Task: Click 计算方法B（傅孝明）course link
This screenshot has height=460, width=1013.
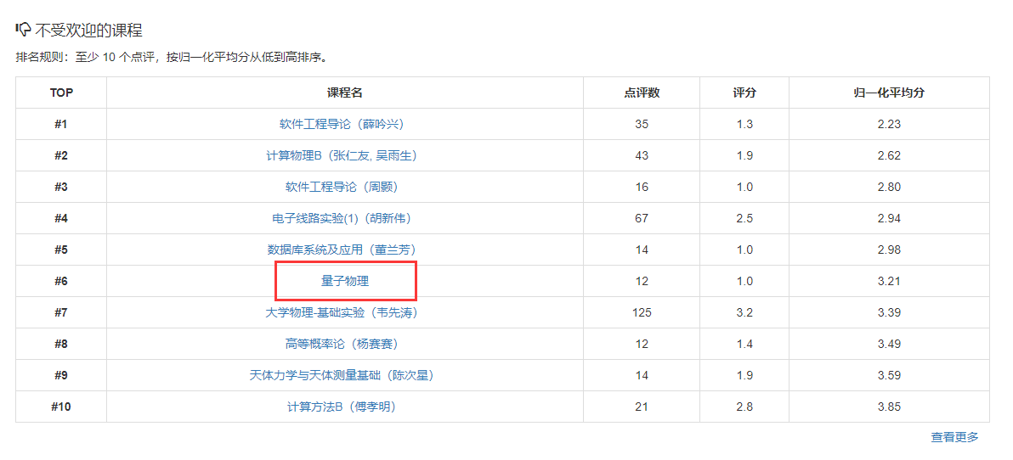Action: tap(342, 407)
